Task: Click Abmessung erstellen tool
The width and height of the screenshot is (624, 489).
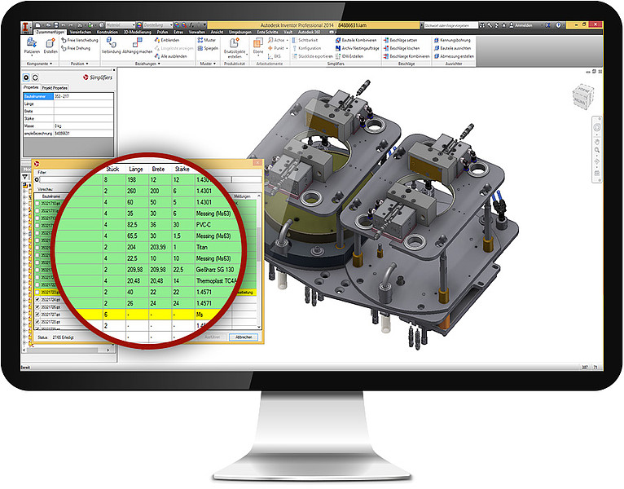Action: (454, 56)
